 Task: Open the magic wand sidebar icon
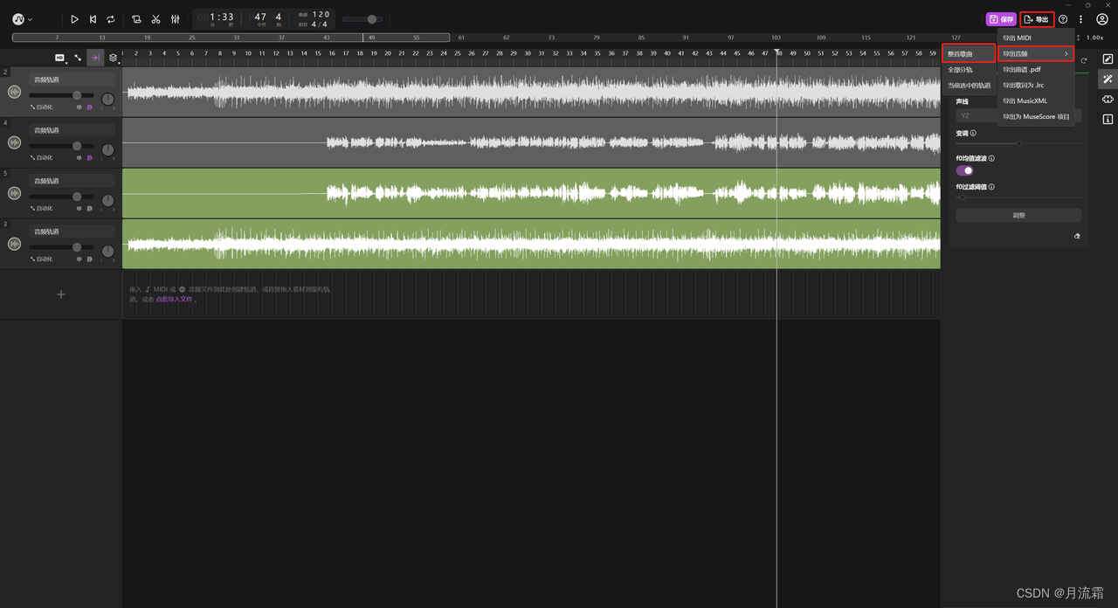[1108, 79]
